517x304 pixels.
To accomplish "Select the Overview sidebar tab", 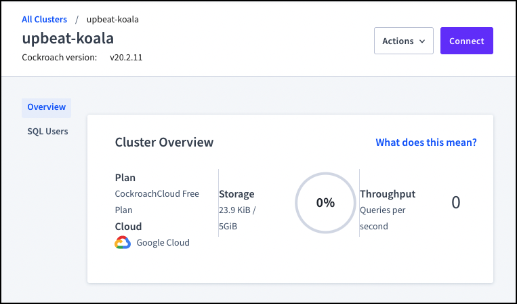I will tap(46, 107).
